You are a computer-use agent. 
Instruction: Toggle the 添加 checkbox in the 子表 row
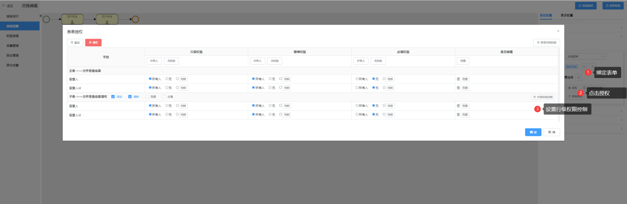113,97
